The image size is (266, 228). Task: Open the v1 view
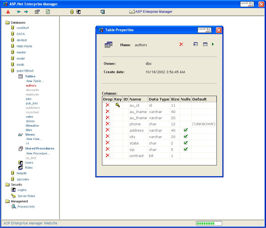(28, 143)
